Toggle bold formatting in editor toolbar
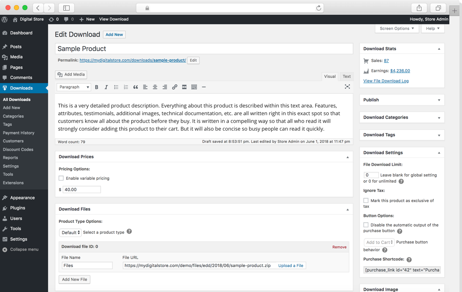This screenshot has width=462, height=292. tap(97, 87)
